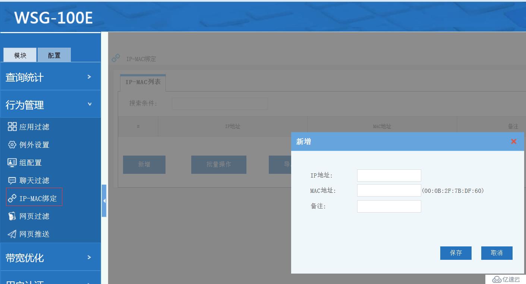Click the IP-MAC绑定 link icon in sidebar

point(12,198)
